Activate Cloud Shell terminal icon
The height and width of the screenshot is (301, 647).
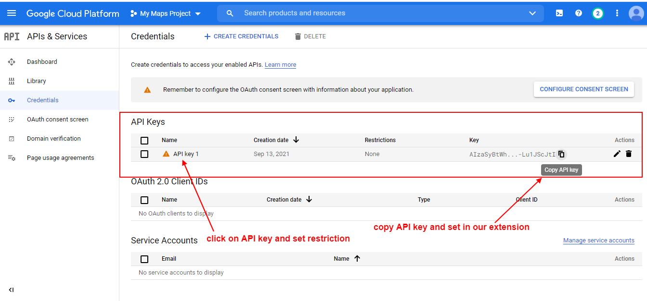pos(559,13)
